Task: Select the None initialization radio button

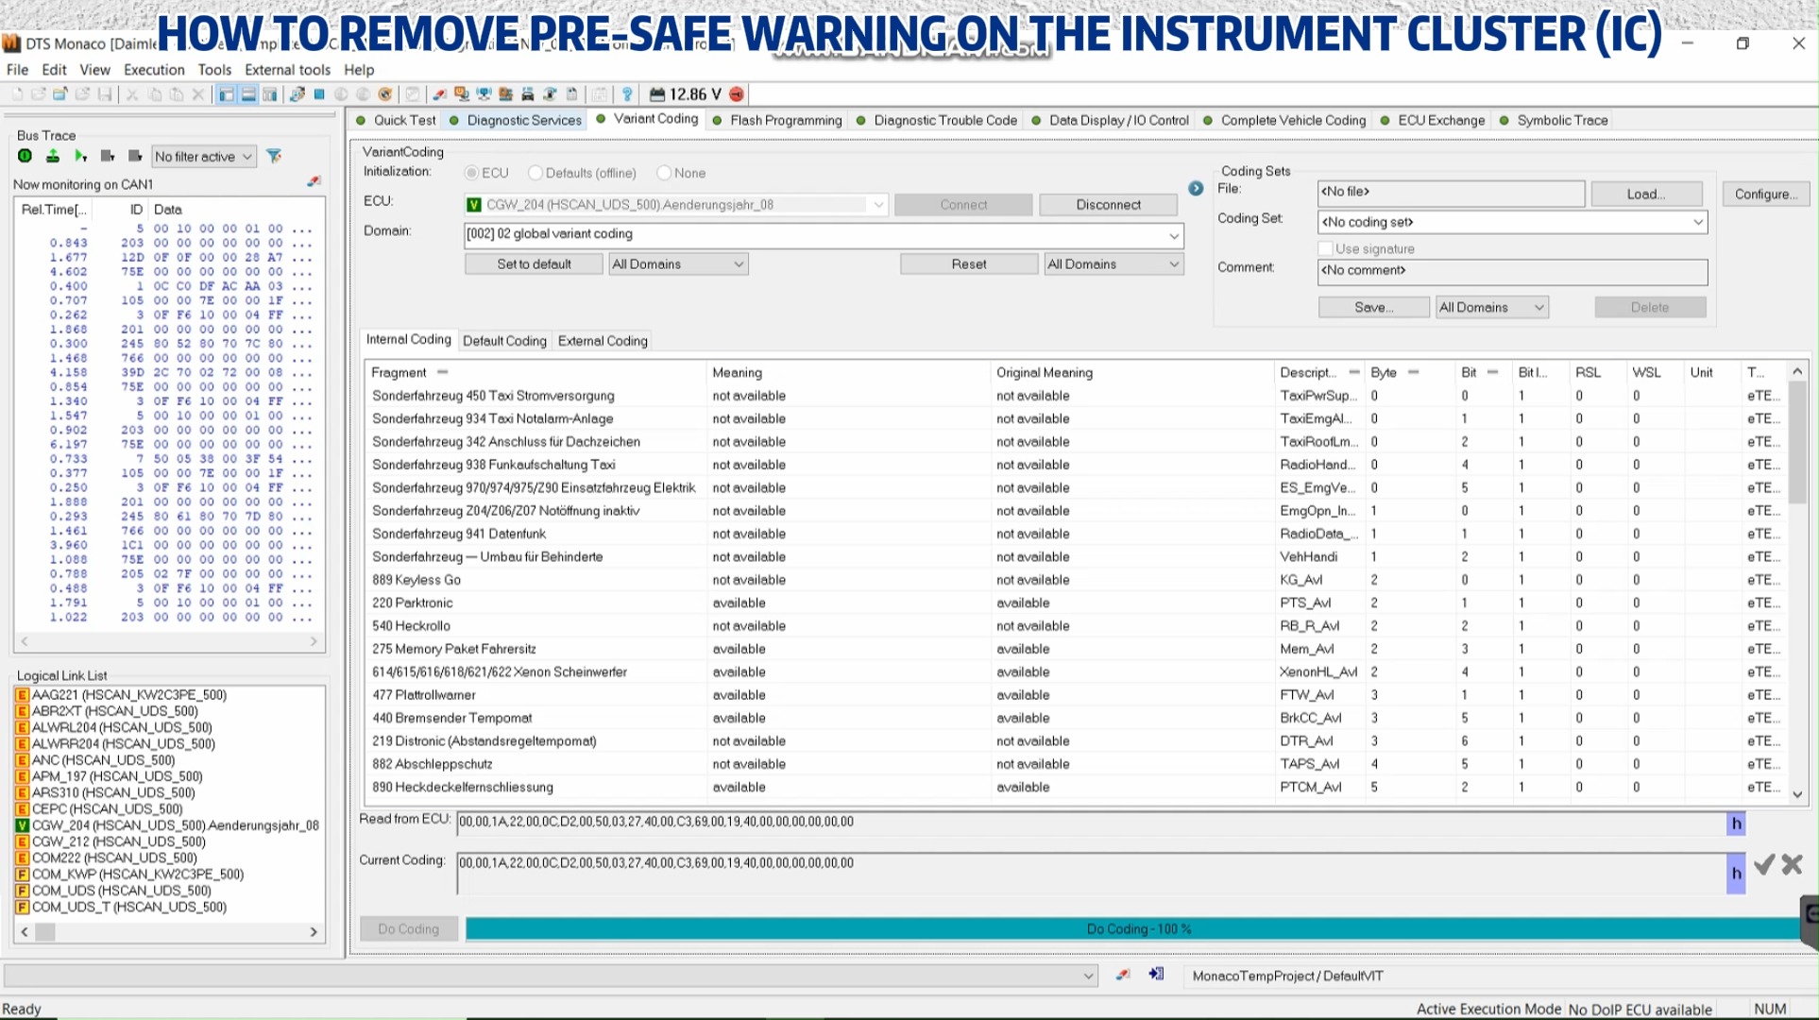Action: coord(664,173)
